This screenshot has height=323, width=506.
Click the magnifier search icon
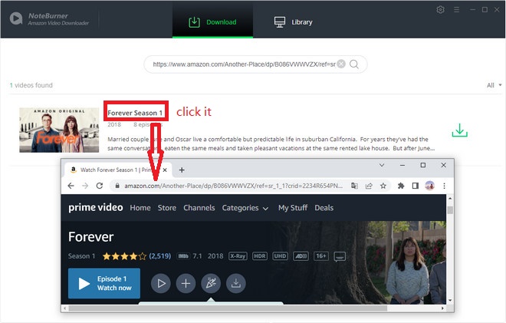pyautogui.click(x=354, y=64)
